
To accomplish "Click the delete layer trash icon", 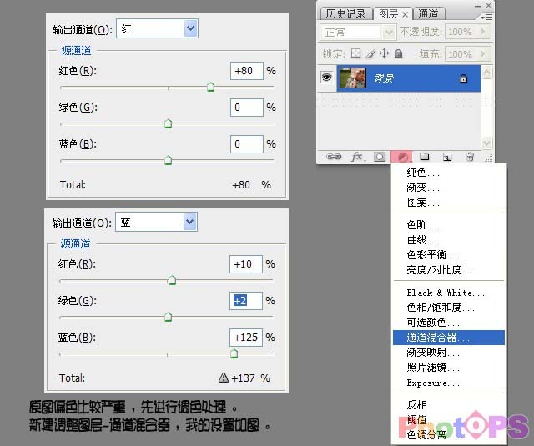I will [x=470, y=156].
